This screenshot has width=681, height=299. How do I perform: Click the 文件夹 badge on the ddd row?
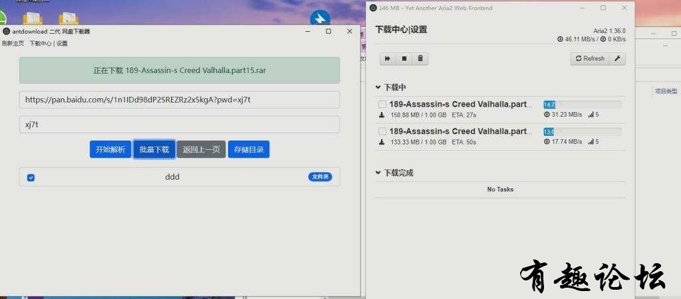(x=320, y=177)
